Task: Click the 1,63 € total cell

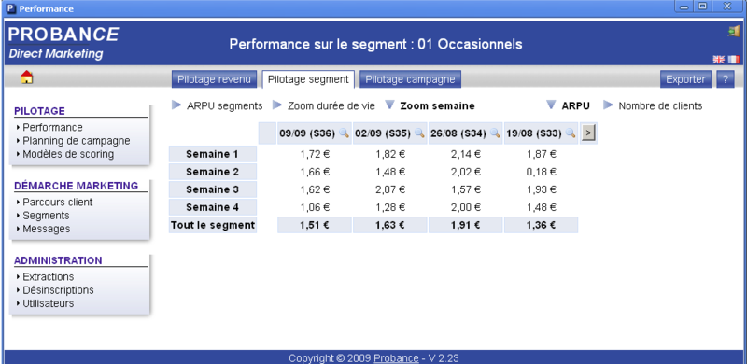Action: 390,225
